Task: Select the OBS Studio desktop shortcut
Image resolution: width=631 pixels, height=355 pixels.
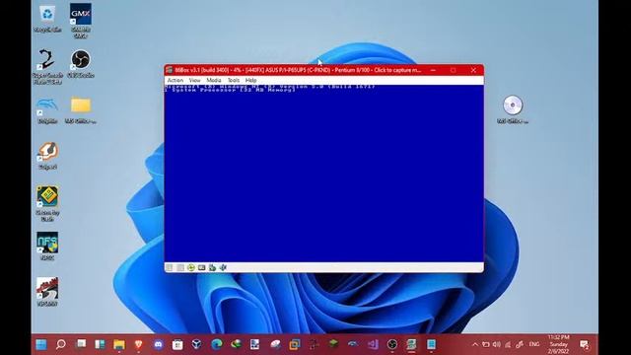Action: (x=81, y=63)
